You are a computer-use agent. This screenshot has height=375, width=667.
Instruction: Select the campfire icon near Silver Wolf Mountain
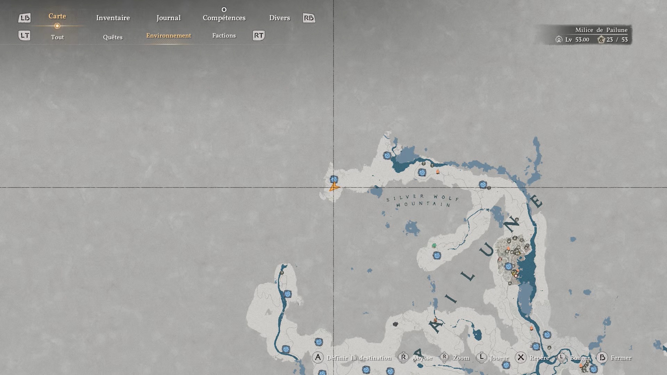click(x=438, y=172)
